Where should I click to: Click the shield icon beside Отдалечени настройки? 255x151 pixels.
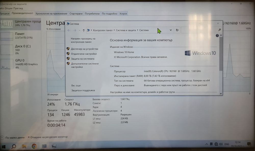tap(68, 54)
